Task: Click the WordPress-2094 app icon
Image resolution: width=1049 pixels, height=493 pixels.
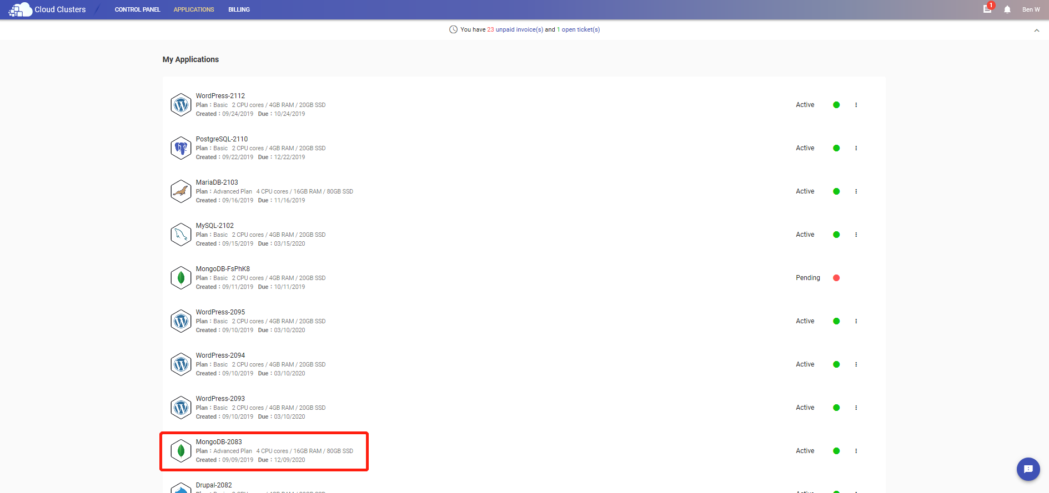Action: point(181,364)
